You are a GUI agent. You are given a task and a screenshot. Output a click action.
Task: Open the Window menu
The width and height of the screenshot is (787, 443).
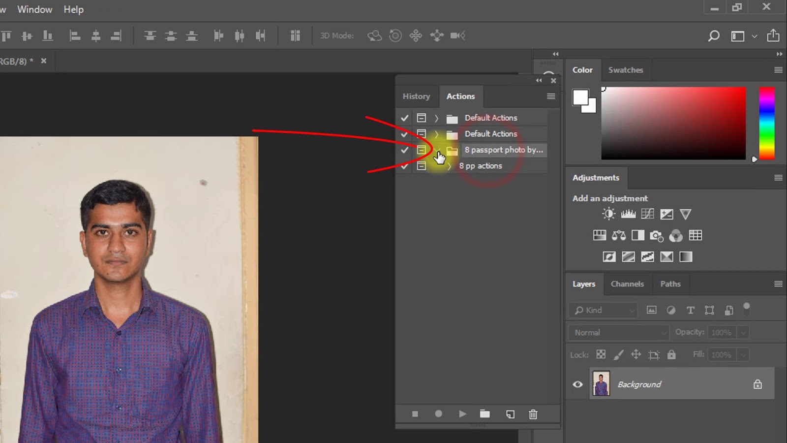pos(34,9)
